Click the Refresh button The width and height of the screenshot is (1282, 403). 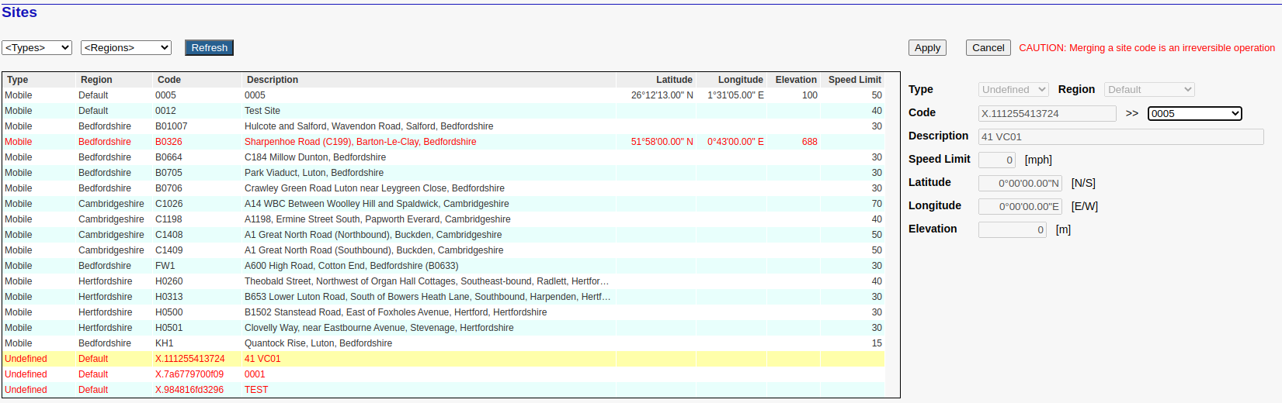(209, 48)
